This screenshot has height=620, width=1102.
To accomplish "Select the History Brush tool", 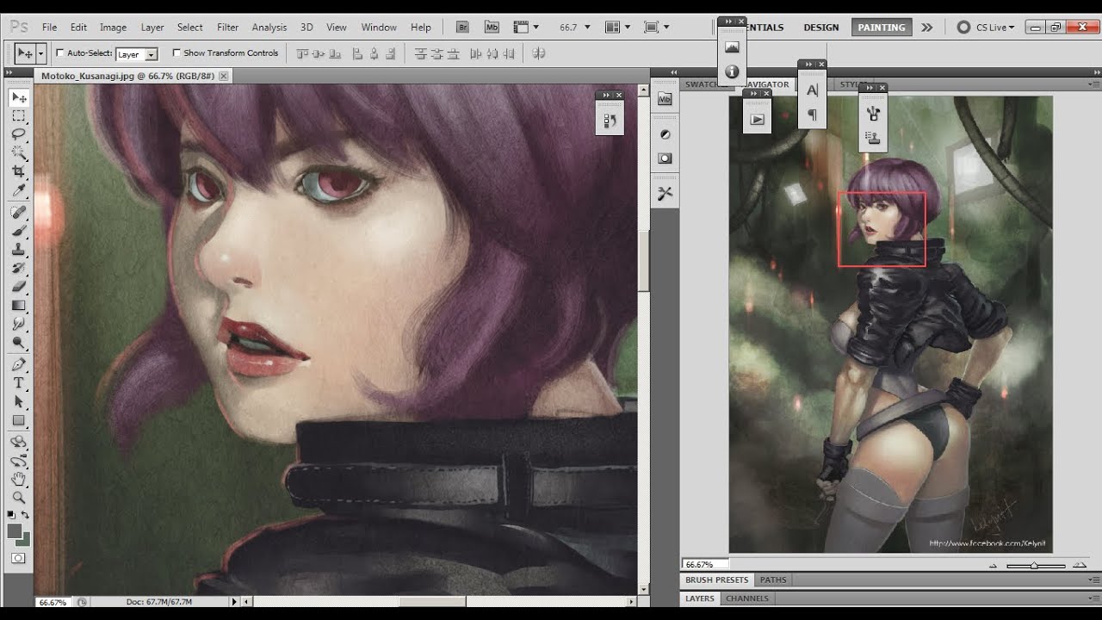I will (x=18, y=268).
